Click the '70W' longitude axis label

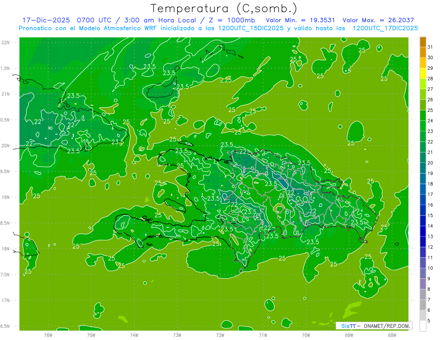click(x=306, y=335)
